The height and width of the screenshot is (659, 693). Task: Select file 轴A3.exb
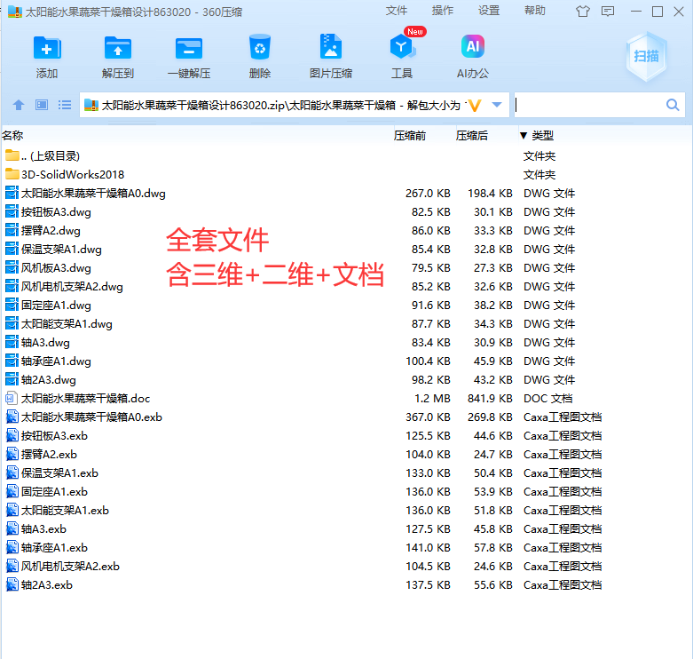pyautogui.click(x=43, y=528)
